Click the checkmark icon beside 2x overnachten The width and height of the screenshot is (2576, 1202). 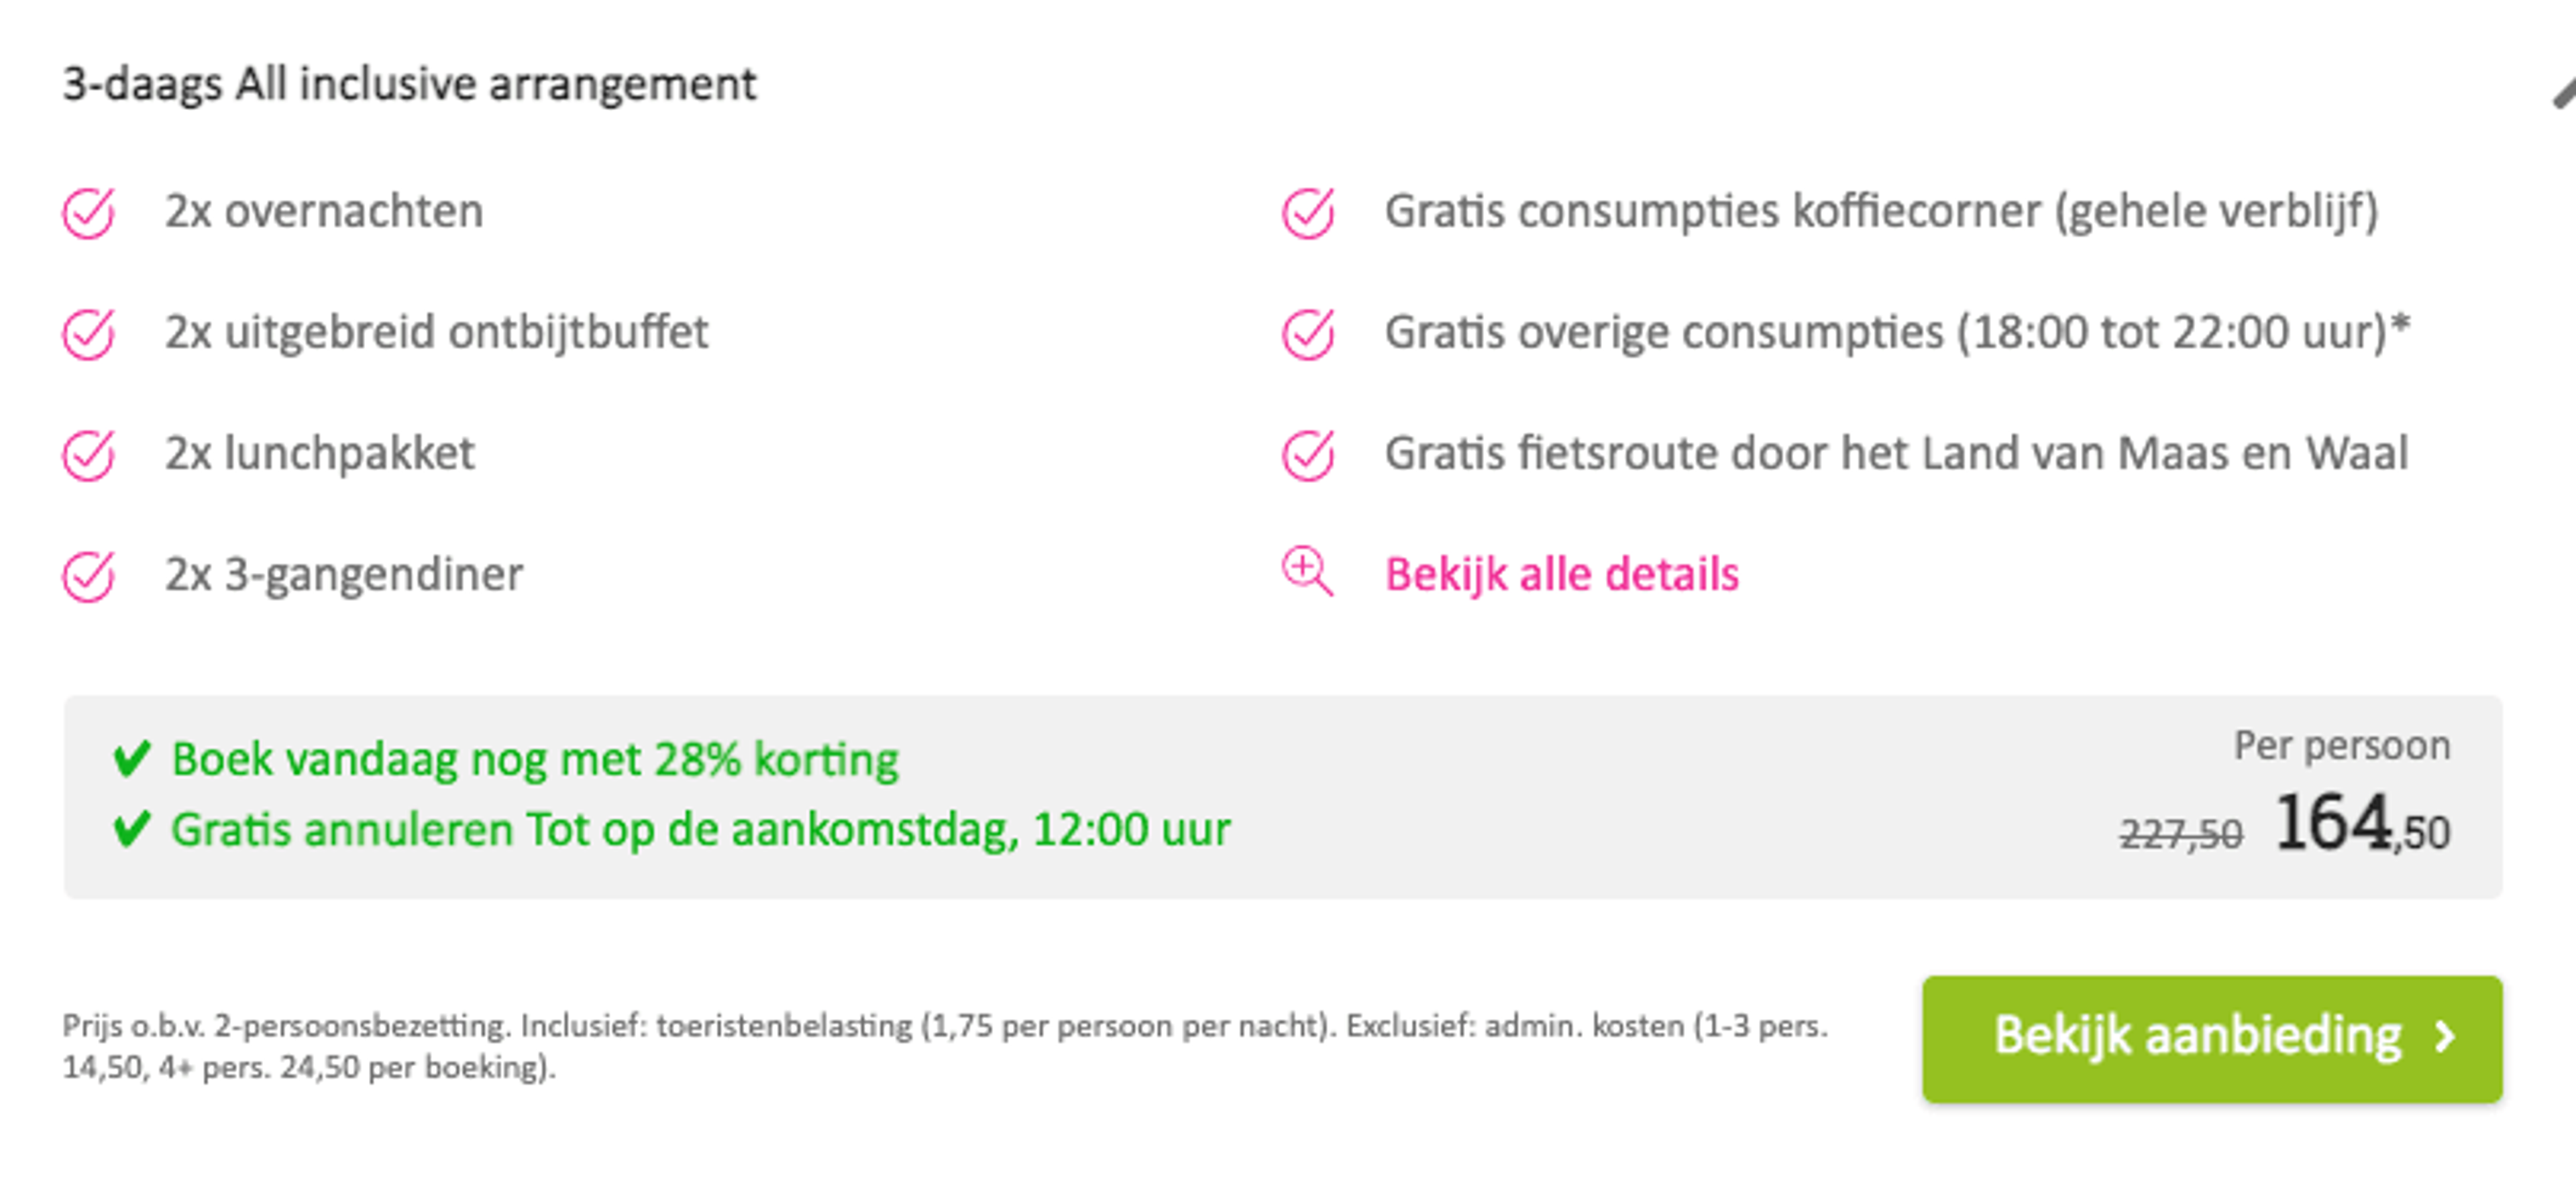(x=88, y=212)
